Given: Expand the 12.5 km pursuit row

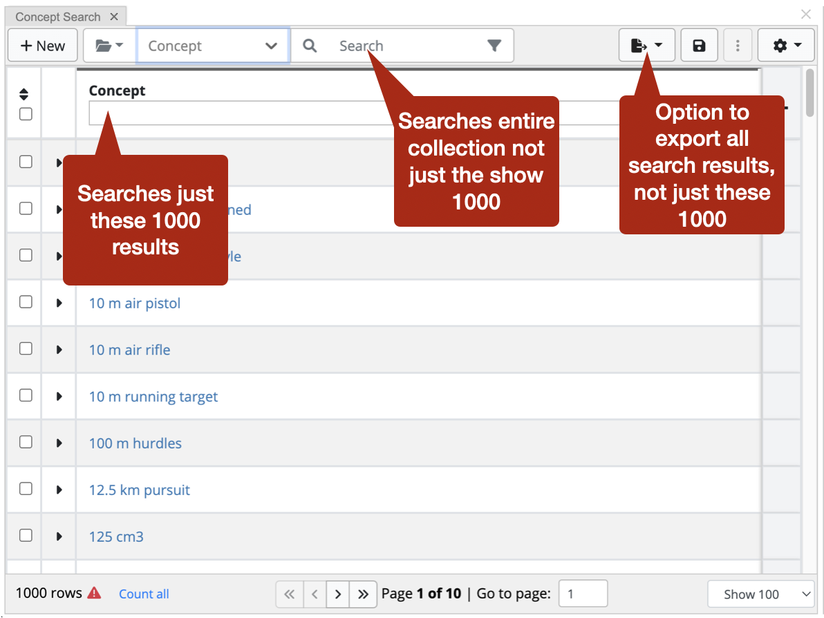Looking at the screenshot, I should point(59,490).
